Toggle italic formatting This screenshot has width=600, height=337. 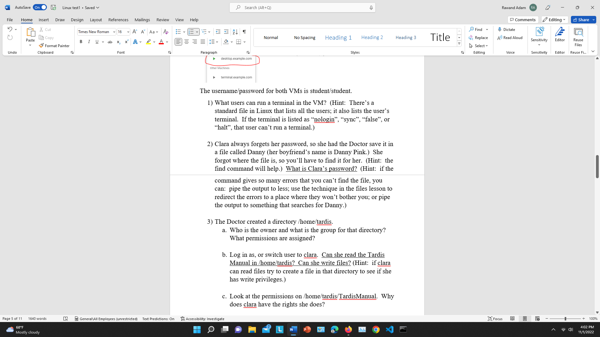(89, 42)
